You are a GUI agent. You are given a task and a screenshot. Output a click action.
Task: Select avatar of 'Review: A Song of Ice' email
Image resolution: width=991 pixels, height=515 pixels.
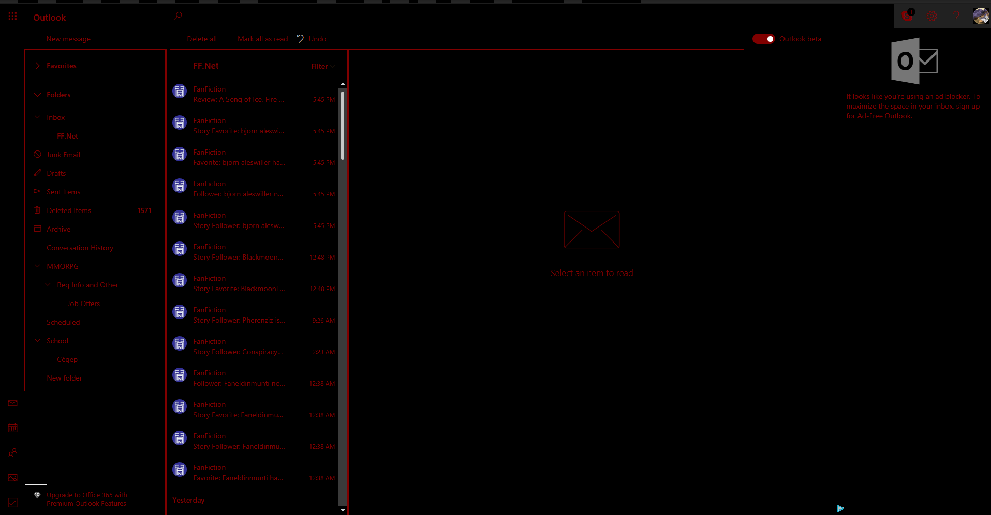[180, 92]
